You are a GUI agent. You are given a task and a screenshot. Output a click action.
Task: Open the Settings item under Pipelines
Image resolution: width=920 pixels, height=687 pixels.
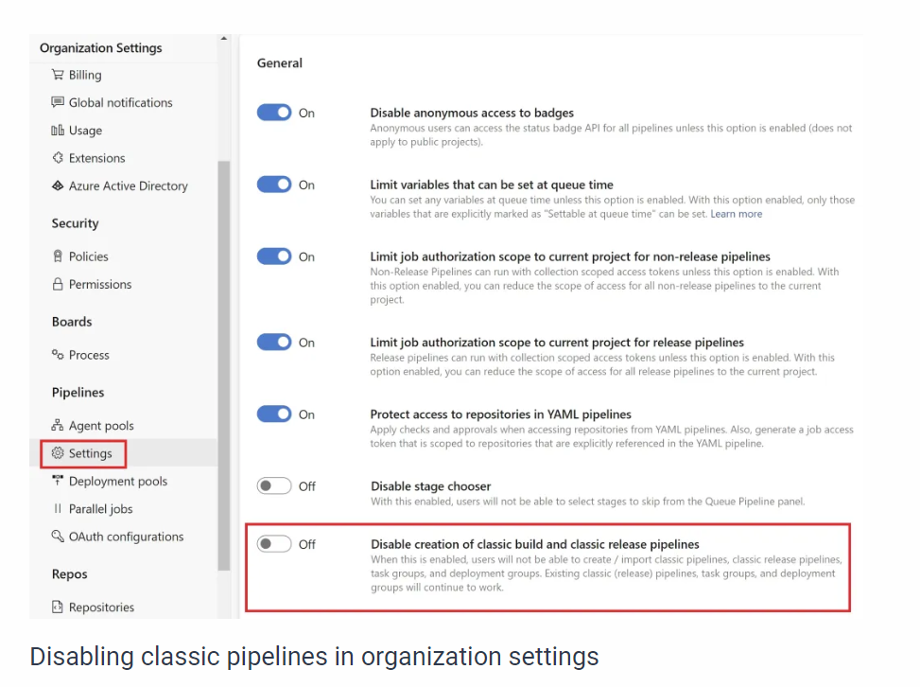90,453
